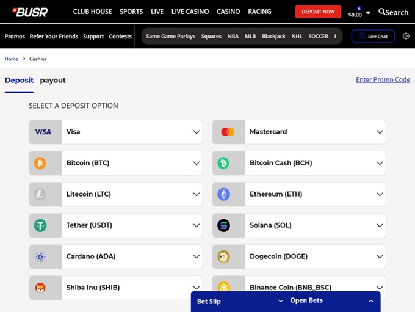This screenshot has width=415, height=312.
Task: Open the LIVE CASINO menu
Action: 190,12
